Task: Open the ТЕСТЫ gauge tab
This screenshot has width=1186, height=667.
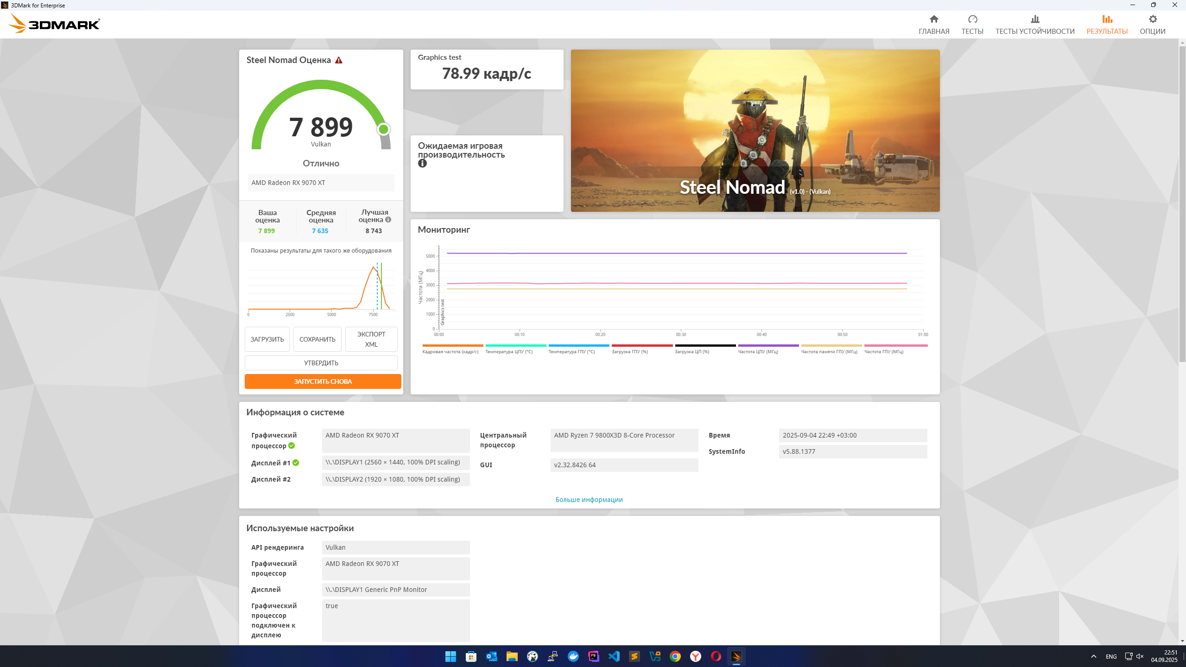Action: [972, 25]
